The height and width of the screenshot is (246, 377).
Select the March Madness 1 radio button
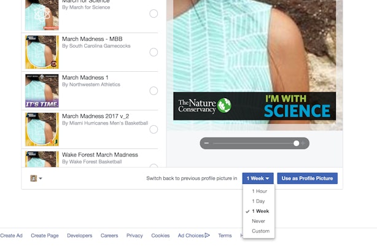click(154, 91)
